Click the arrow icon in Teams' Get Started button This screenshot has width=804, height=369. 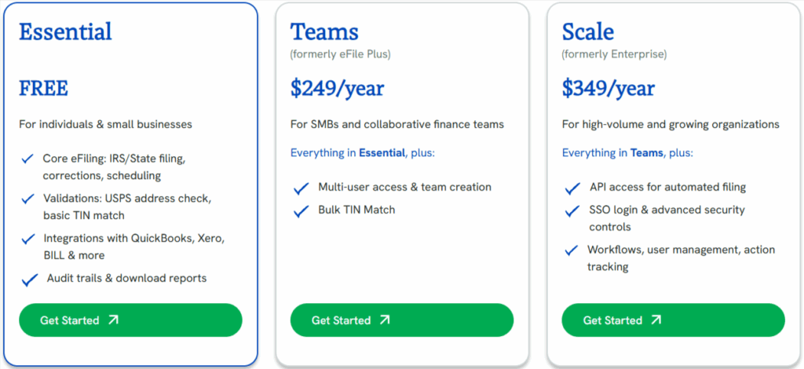click(385, 320)
